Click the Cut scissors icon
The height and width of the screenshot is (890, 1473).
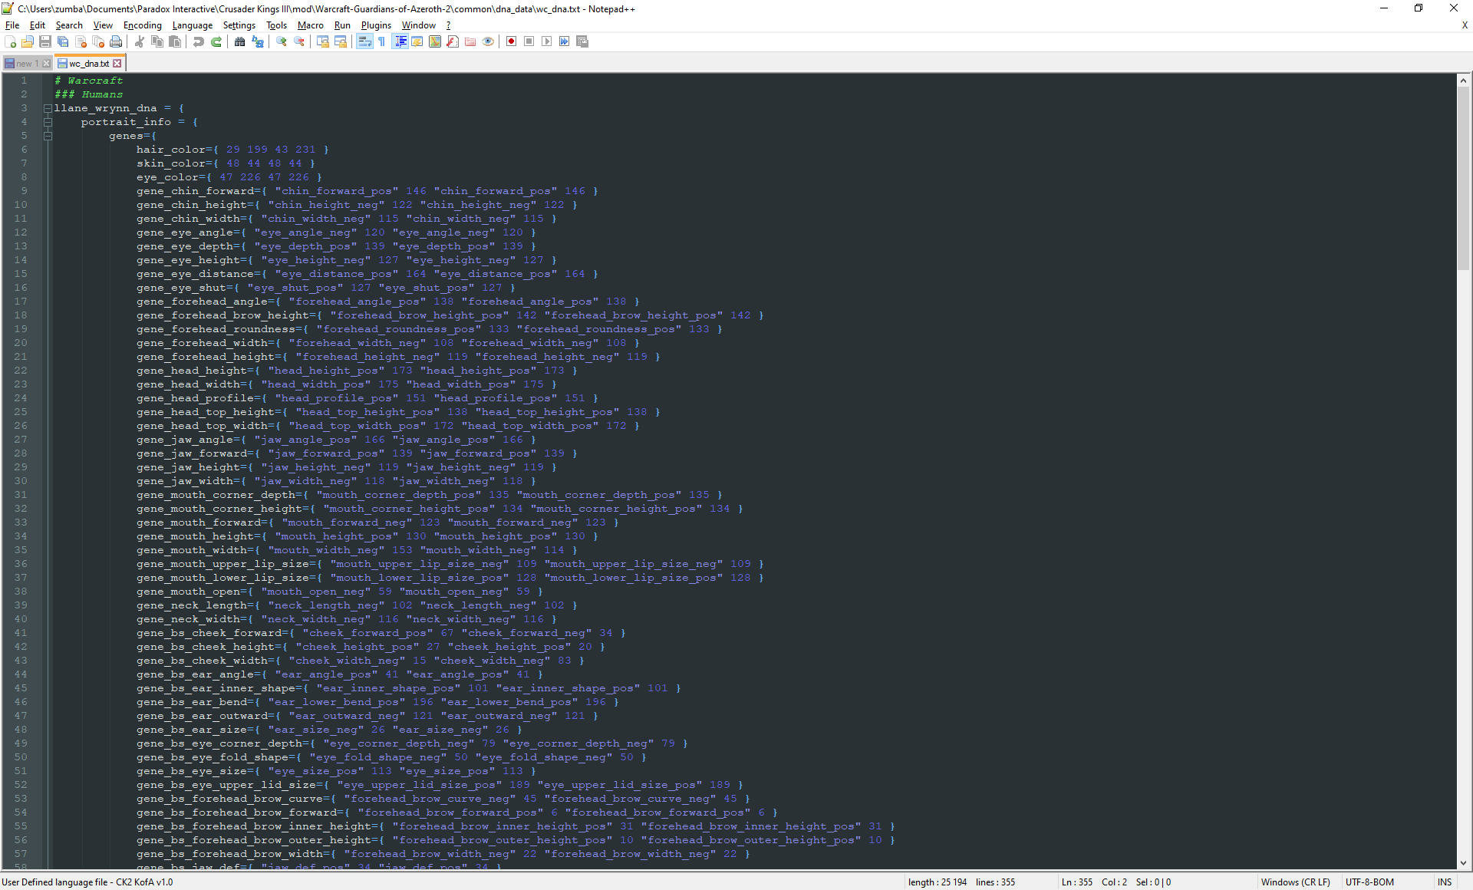[140, 41]
